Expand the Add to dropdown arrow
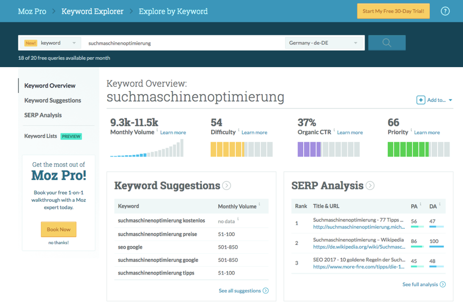Screen dimensions: 463x305 (451, 101)
